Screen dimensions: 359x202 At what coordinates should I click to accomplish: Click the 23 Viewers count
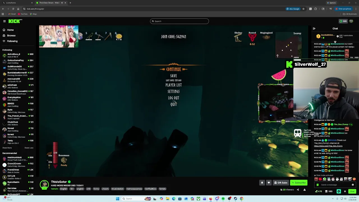click(x=287, y=190)
